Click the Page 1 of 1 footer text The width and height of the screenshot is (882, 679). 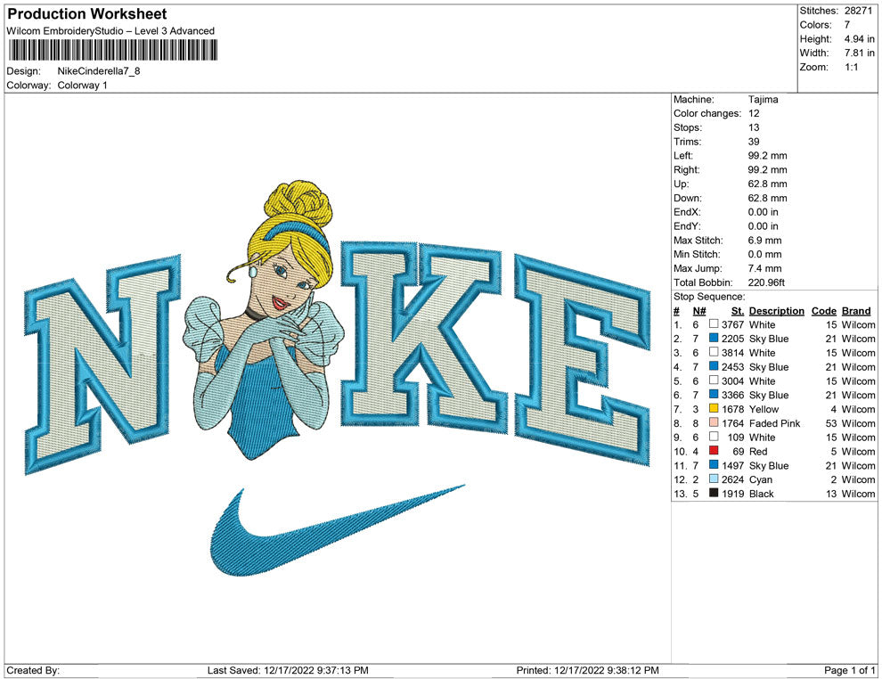[850, 670]
